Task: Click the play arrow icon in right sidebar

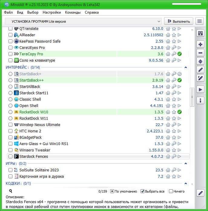Action: click(x=200, y=89)
